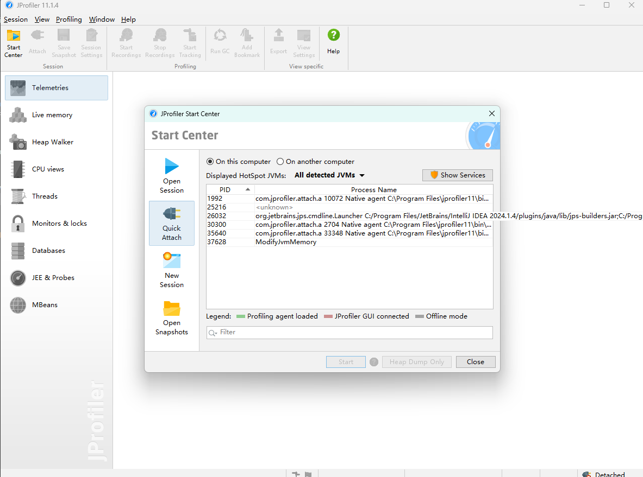Click the filter magnifier dropdown icon
Screen dimensions: 643x477
[213, 333]
